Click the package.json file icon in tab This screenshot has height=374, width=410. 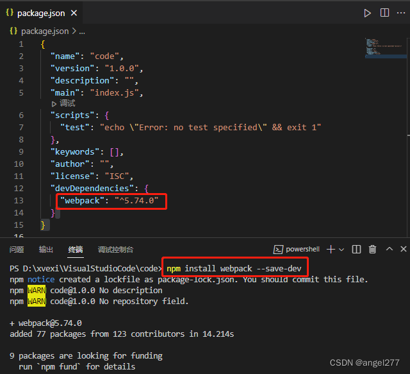(10, 13)
